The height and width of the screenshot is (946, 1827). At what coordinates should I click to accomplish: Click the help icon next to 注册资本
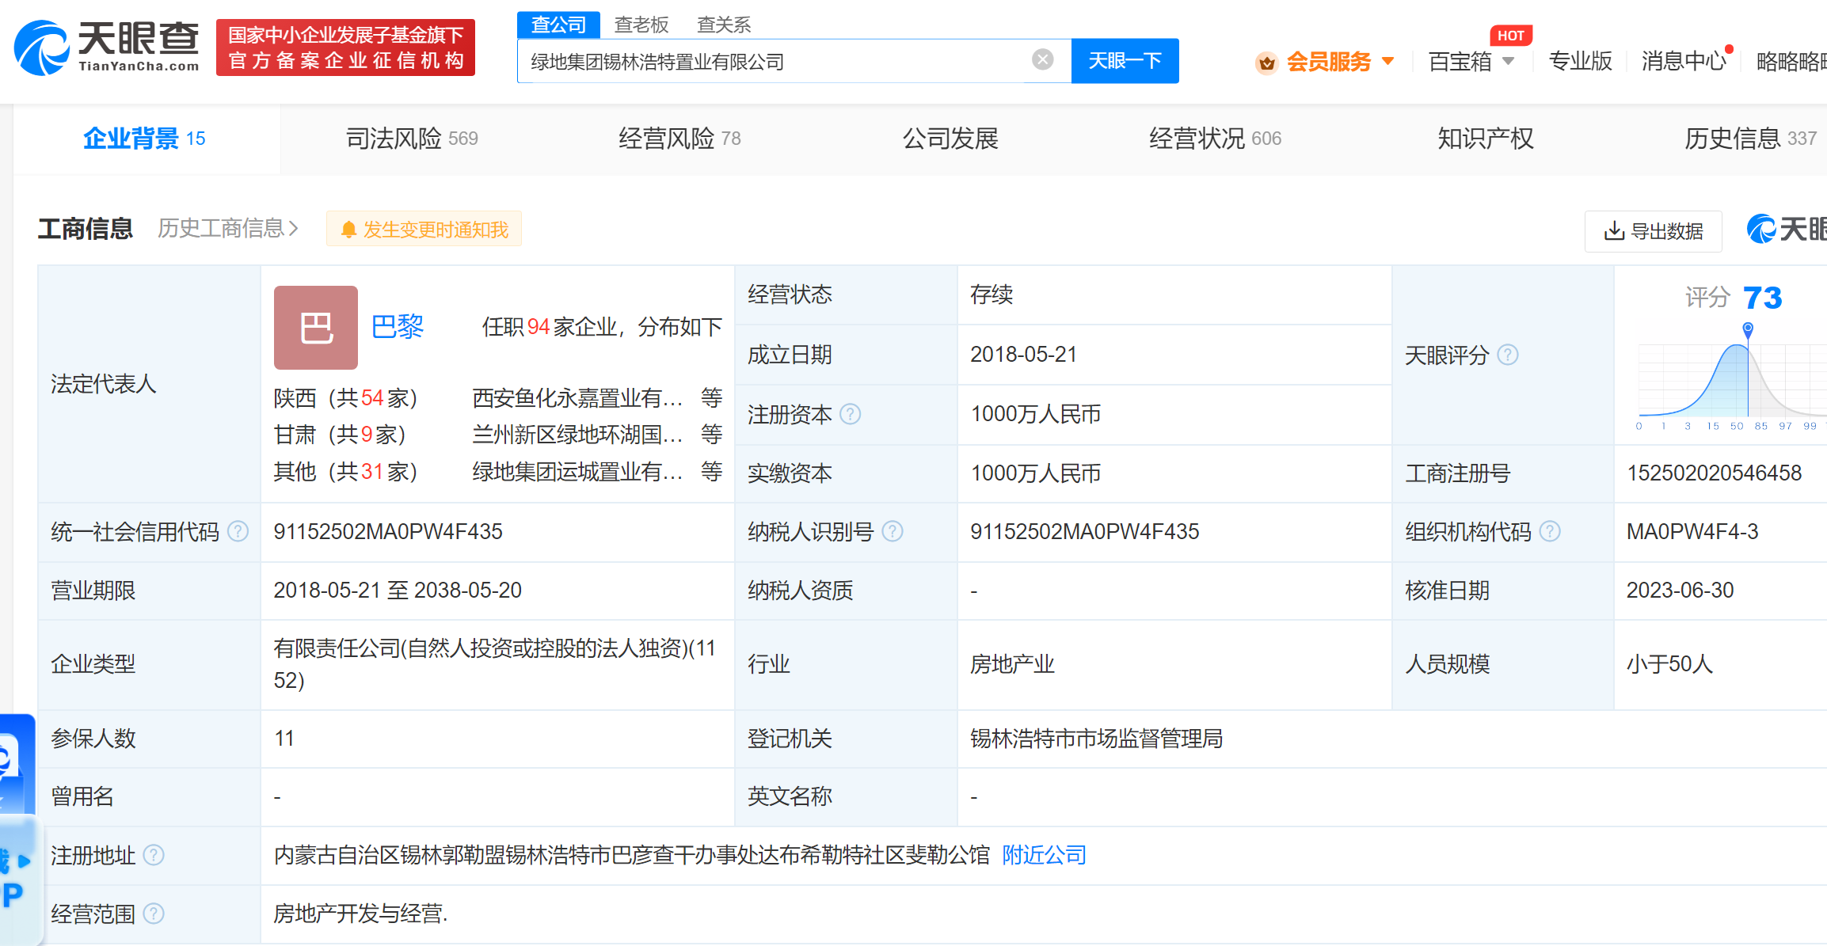pos(850,414)
